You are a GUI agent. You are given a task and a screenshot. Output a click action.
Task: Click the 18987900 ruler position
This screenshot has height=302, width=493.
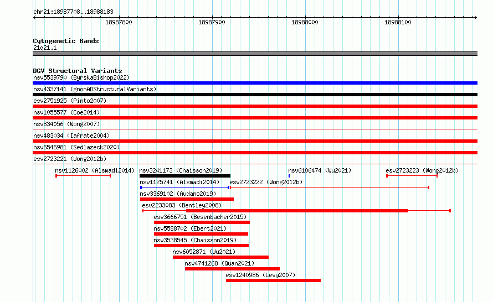pos(212,22)
